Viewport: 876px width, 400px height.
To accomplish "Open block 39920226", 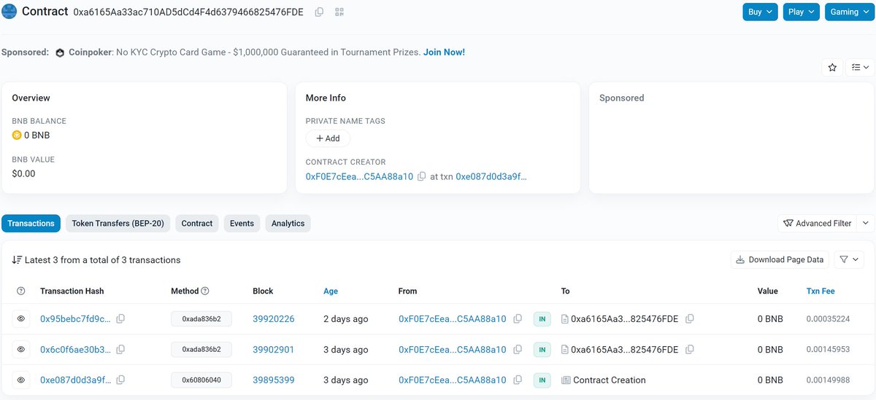I will [274, 318].
